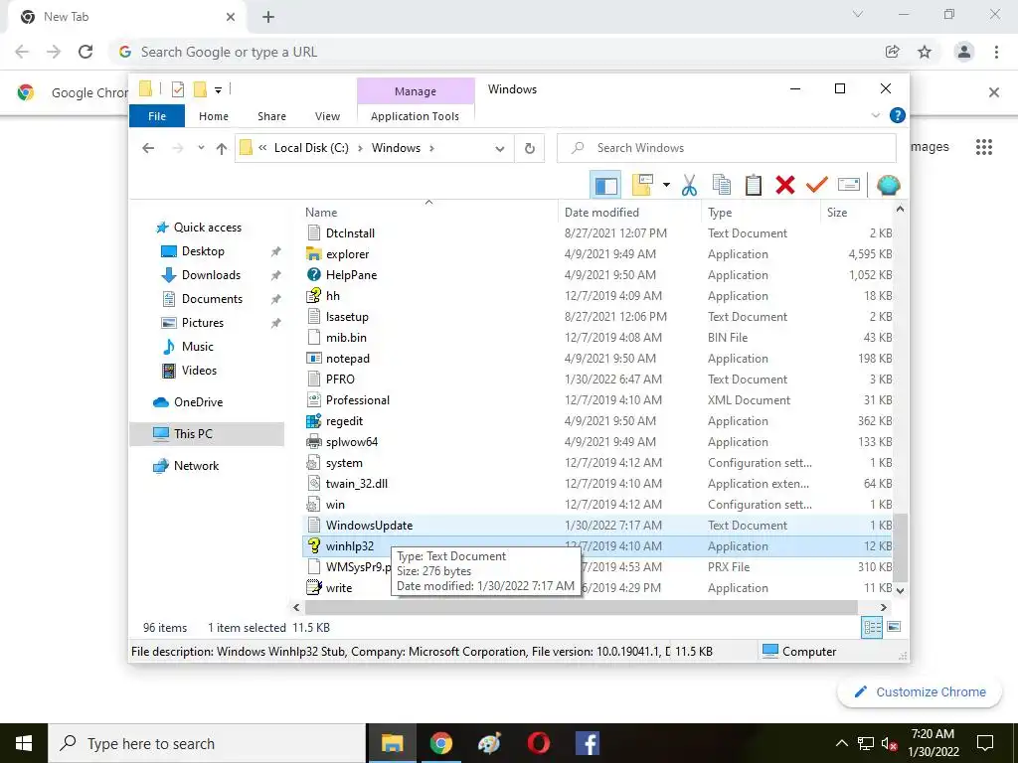
Task: Click the red X Delete icon
Action: [785, 186]
